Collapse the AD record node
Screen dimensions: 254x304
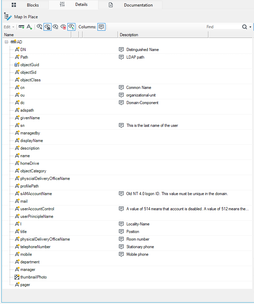coord(7,42)
